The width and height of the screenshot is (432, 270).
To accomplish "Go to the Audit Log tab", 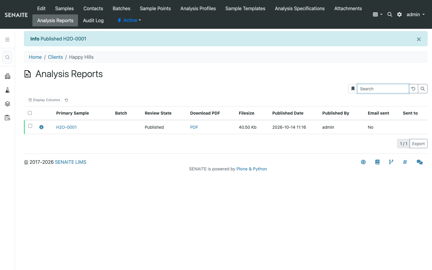I will pyautogui.click(x=93, y=20).
